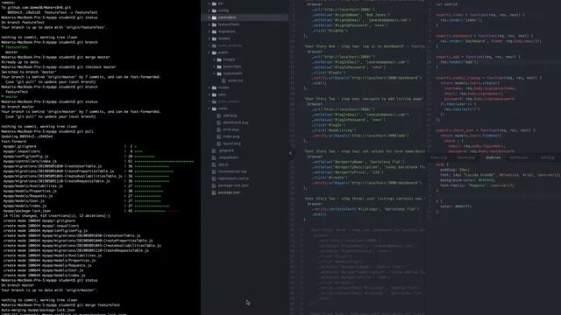561x315 pixels.
Task: Click 'git pull' command line in terminal
Action: tap(47, 131)
